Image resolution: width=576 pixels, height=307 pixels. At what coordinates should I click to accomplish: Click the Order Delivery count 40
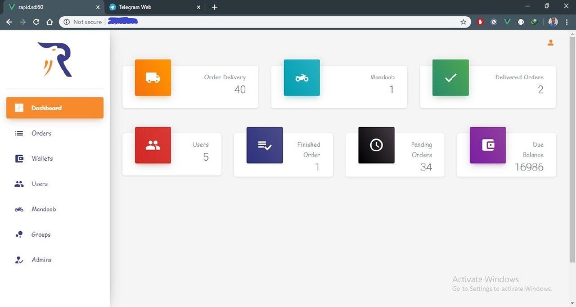[240, 89]
